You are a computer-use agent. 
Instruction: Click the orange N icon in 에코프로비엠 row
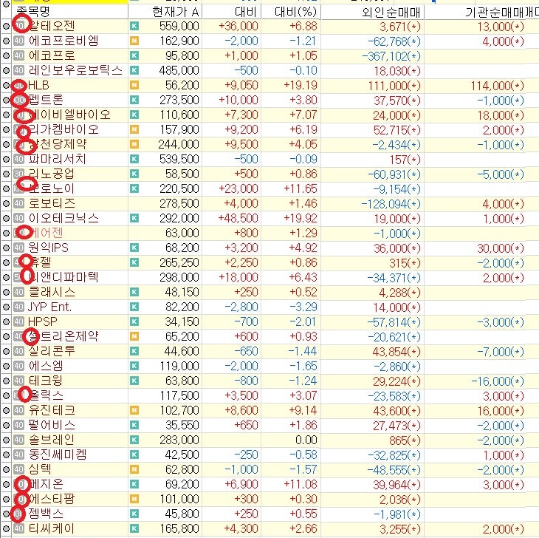(x=134, y=41)
